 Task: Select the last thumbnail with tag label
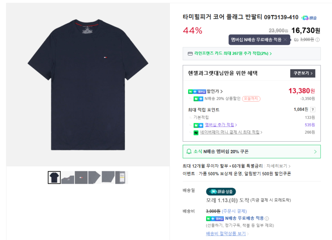point(121,178)
